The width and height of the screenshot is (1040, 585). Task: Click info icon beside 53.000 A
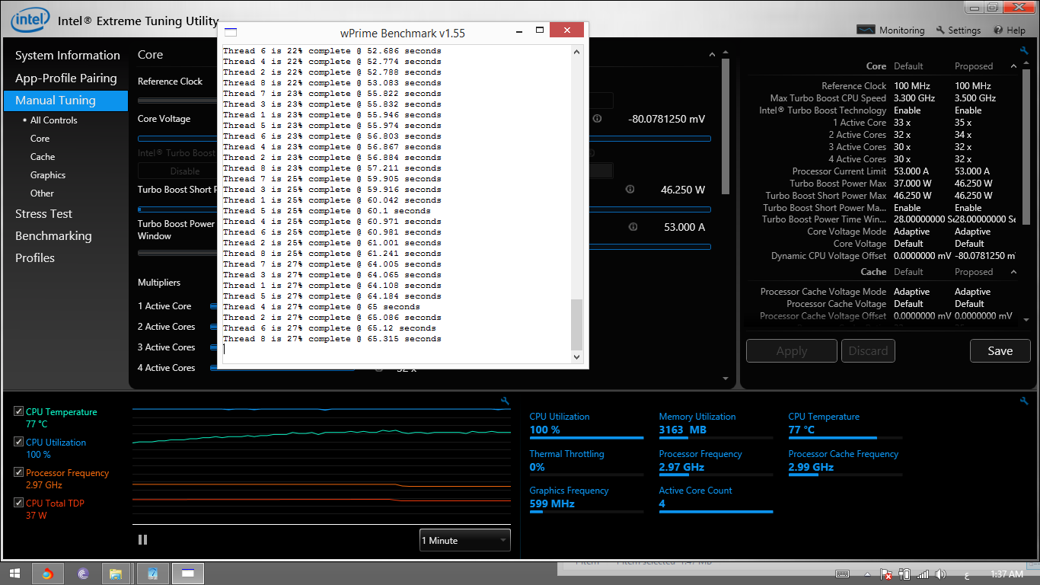pos(633,227)
